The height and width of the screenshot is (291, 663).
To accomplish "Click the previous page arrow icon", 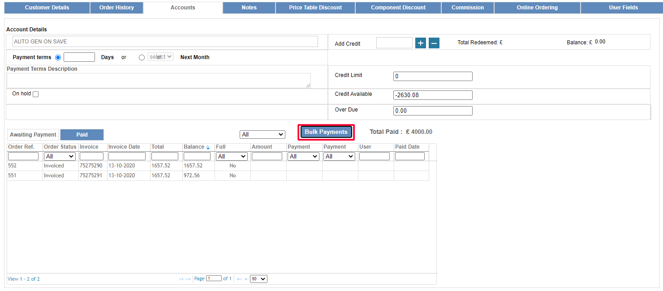I will click(x=188, y=278).
